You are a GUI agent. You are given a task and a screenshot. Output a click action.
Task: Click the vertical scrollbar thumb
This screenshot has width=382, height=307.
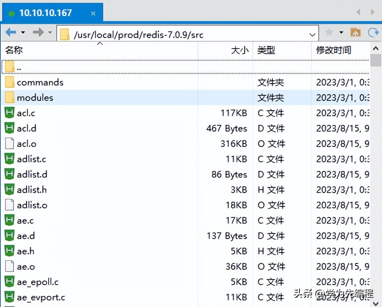[x=376, y=60]
